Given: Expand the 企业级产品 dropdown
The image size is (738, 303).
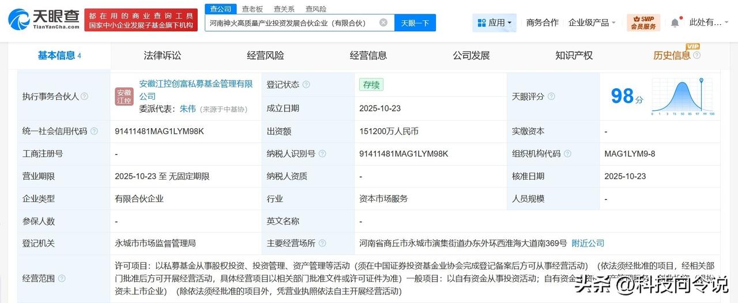Looking at the screenshot, I should point(592,23).
